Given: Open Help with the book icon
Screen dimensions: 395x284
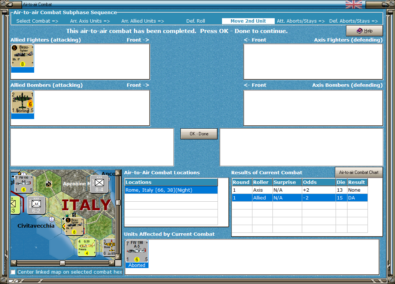Looking at the screenshot, I should coord(365,31).
